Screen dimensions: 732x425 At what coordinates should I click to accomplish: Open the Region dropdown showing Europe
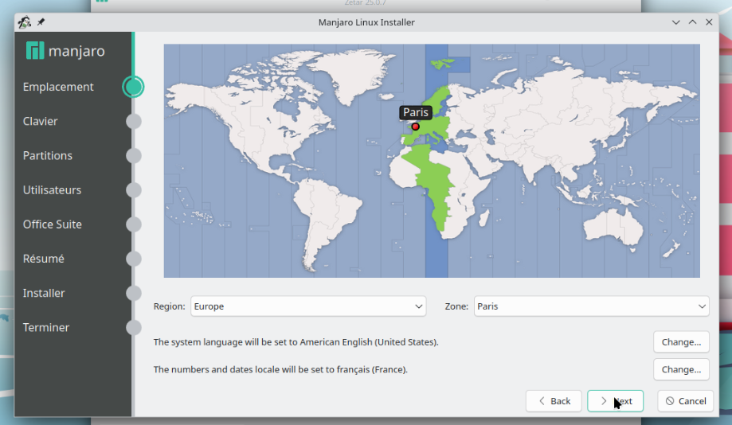coord(308,306)
